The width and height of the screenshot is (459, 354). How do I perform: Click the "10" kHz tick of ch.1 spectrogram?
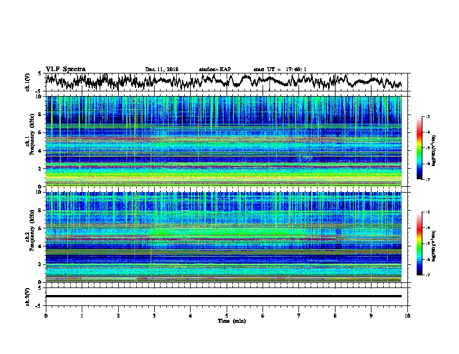point(38,97)
